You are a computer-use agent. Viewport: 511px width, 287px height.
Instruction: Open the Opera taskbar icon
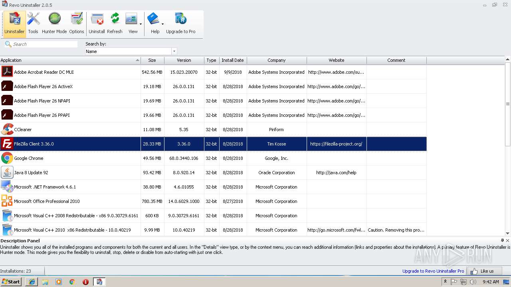[x=85, y=282]
